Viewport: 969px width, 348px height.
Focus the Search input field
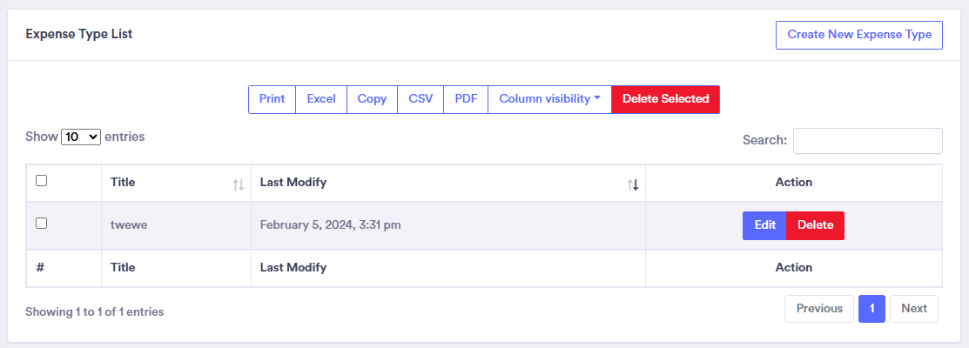867,141
